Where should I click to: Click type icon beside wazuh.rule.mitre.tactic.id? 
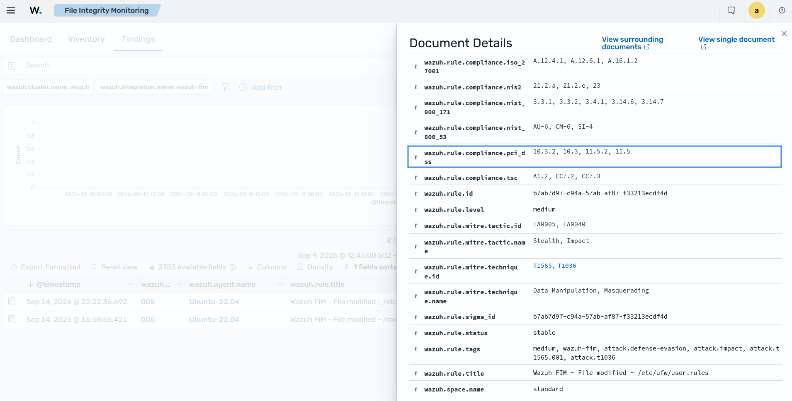[x=415, y=226]
